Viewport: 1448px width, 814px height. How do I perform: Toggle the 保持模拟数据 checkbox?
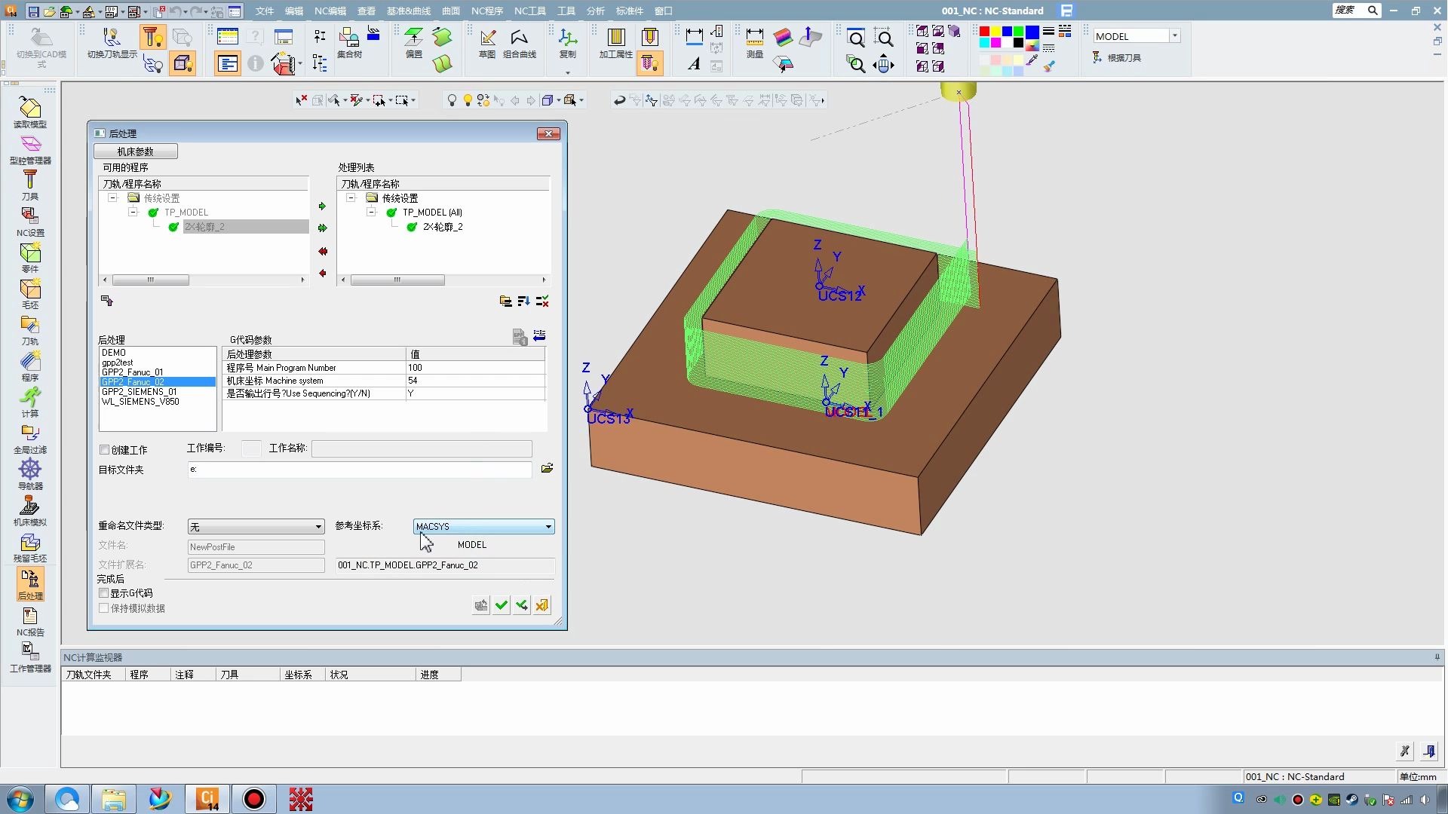pyautogui.click(x=104, y=608)
